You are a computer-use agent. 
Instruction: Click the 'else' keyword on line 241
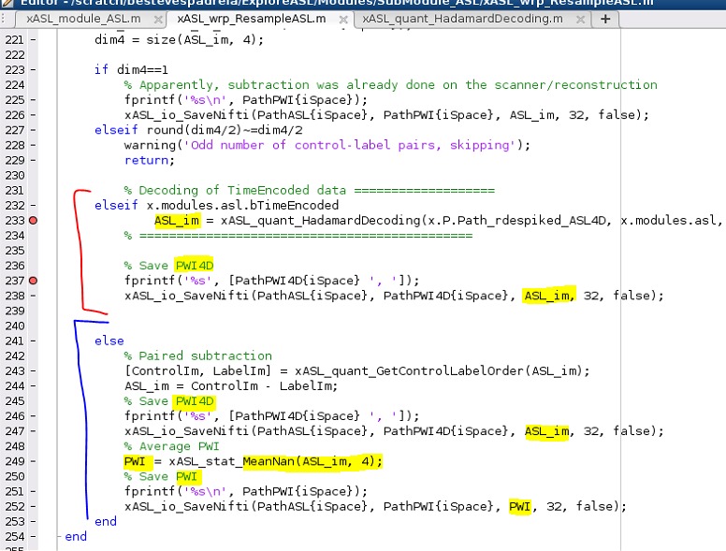pyautogui.click(x=109, y=341)
